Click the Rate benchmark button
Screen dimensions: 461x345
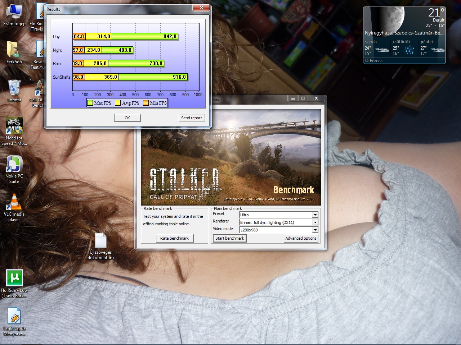pyautogui.click(x=174, y=238)
